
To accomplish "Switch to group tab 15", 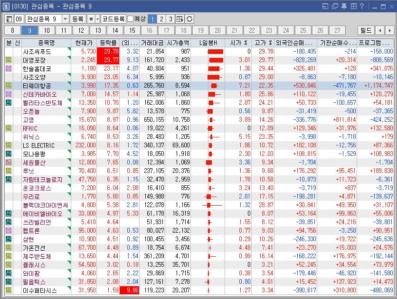I will 132,30.
